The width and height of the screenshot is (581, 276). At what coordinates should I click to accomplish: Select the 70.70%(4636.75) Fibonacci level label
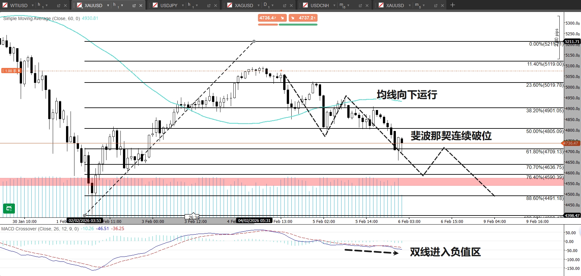click(545, 167)
